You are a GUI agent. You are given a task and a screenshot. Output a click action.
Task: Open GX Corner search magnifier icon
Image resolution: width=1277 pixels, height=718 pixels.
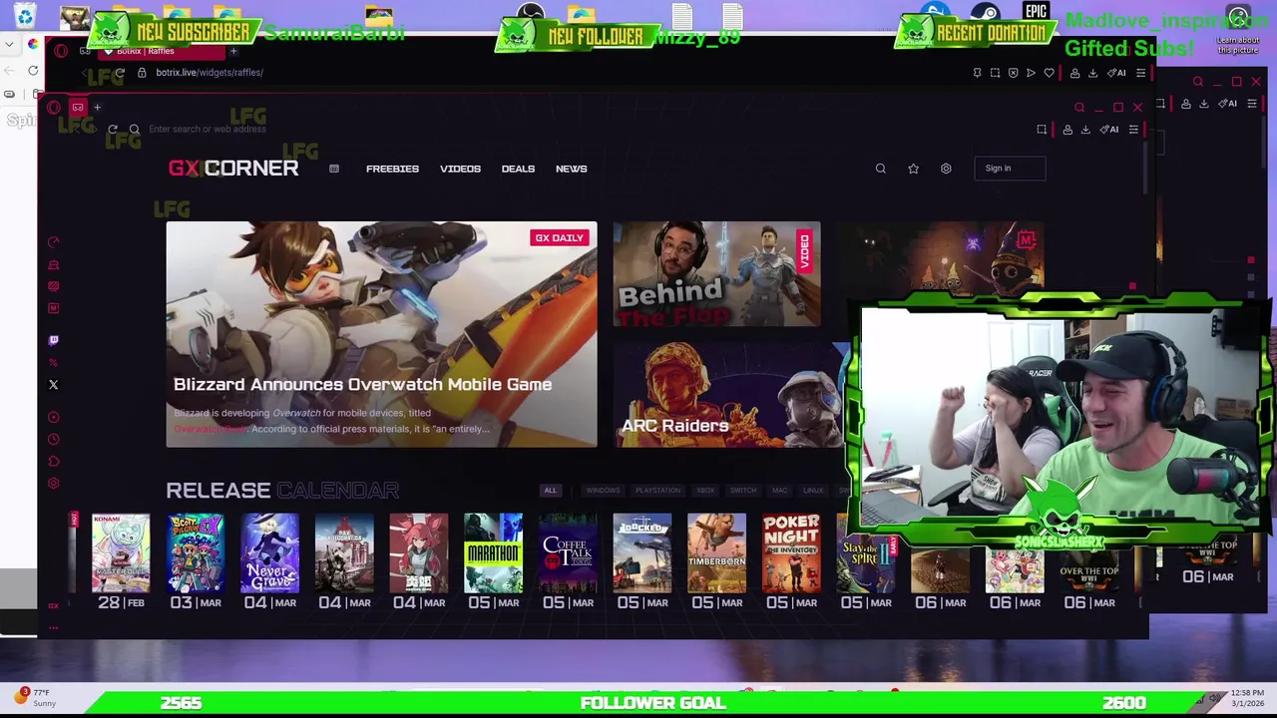(x=880, y=169)
